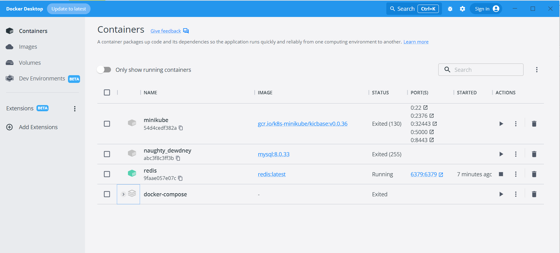The width and height of the screenshot is (560, 253).
Task: Stop the running redis container
Action: [501, 174]
